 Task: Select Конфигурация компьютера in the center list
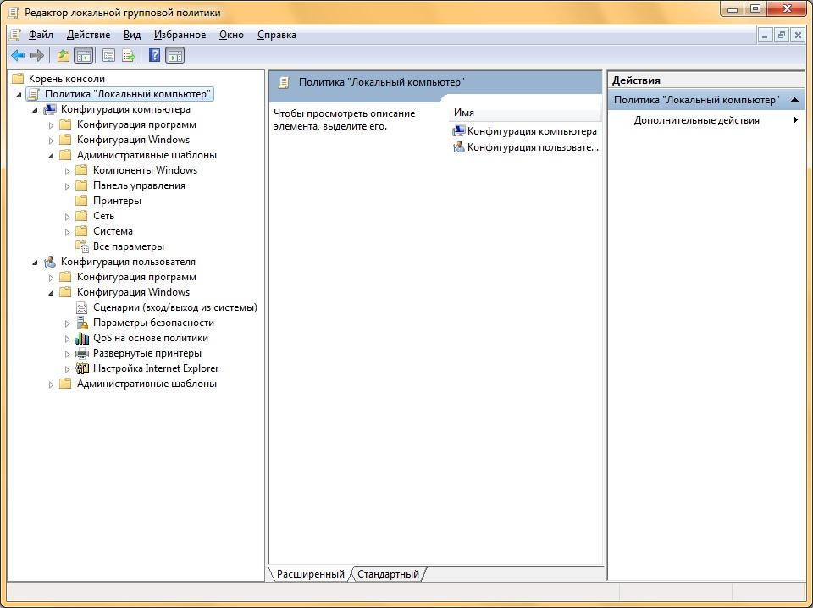(x=531, y=131)
